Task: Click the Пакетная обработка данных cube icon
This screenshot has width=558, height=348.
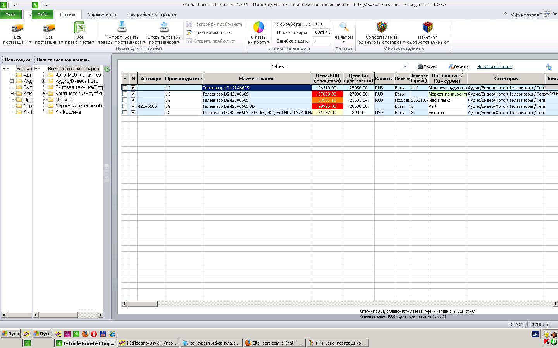Action: 428,27
